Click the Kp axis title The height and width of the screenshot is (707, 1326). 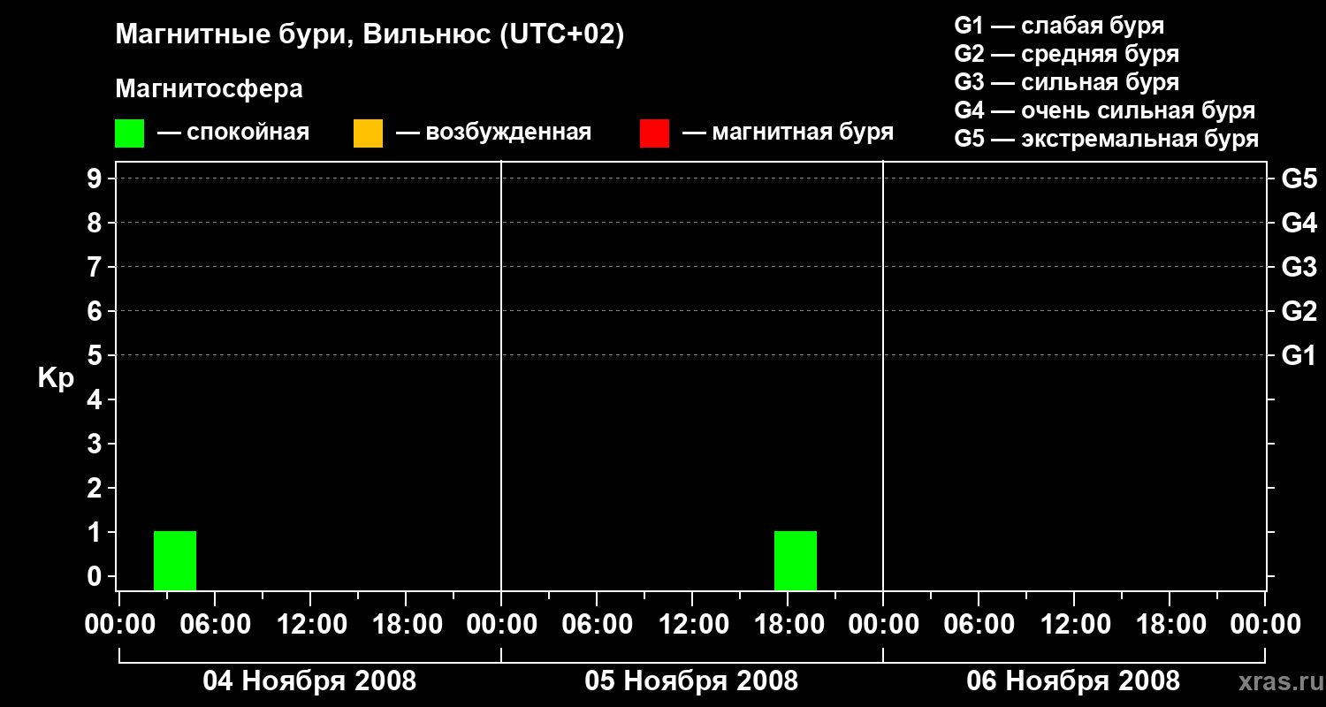click(56, 379)
